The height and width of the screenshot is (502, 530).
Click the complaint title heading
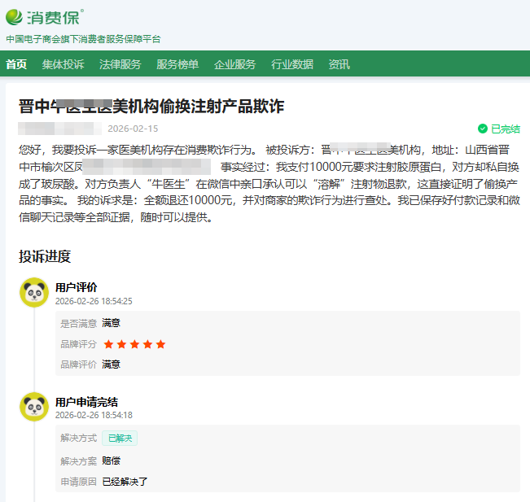151,107
